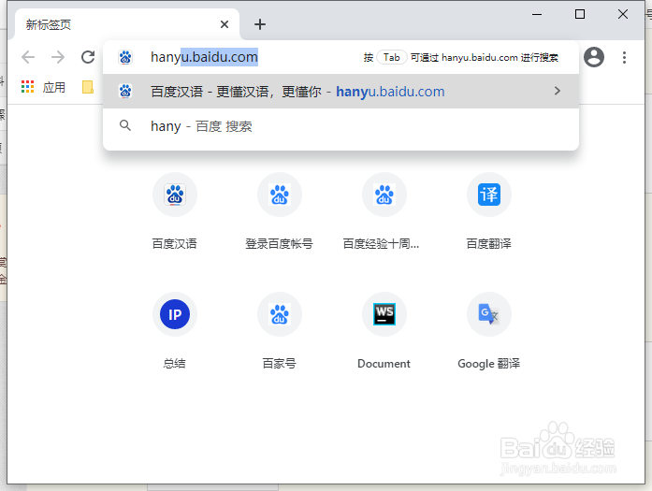Open the Google 翻译 shortcut tile
The image size is (652, 491).
[489, 314]
